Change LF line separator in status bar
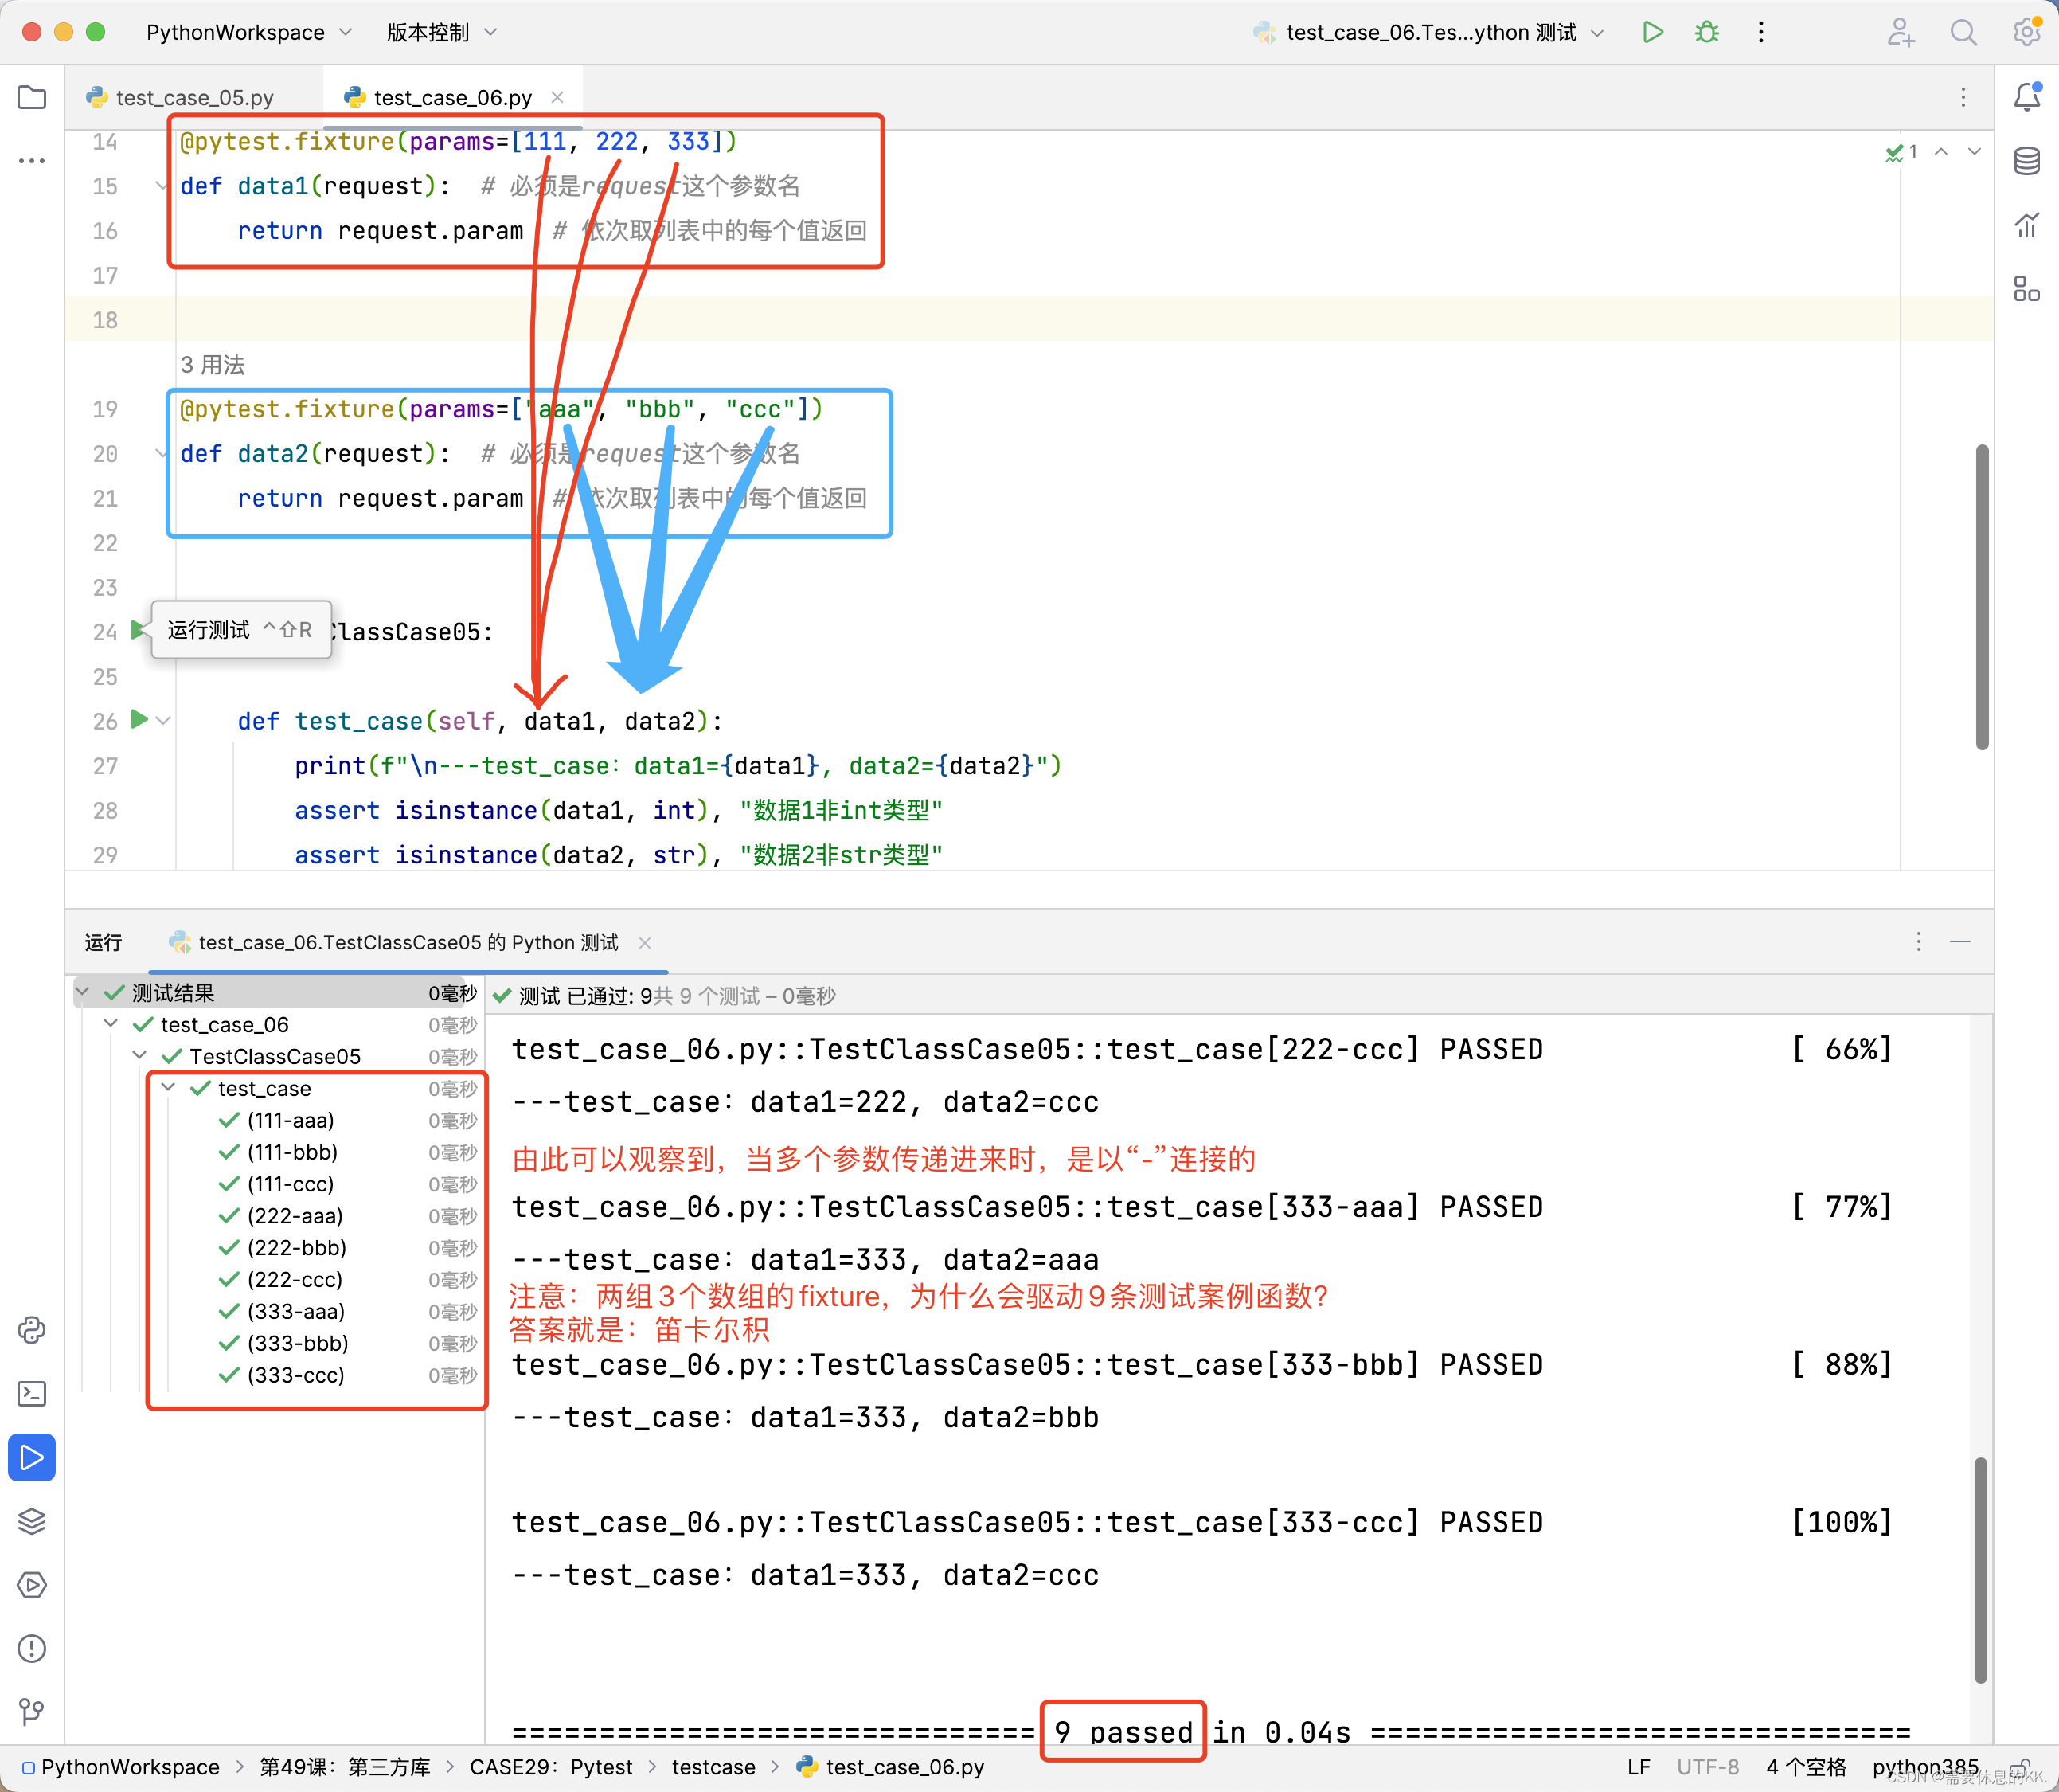This screenshot has width=2059, height=1792. coord(1639,1767)
